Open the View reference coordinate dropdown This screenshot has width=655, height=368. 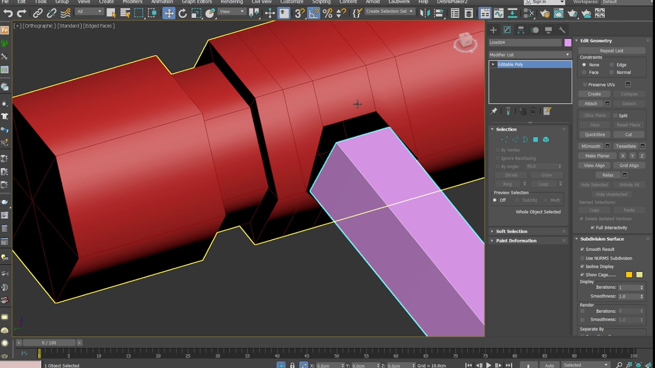tap(232, 12)
